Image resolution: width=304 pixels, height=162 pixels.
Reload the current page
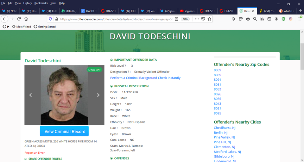coord(19,19)
